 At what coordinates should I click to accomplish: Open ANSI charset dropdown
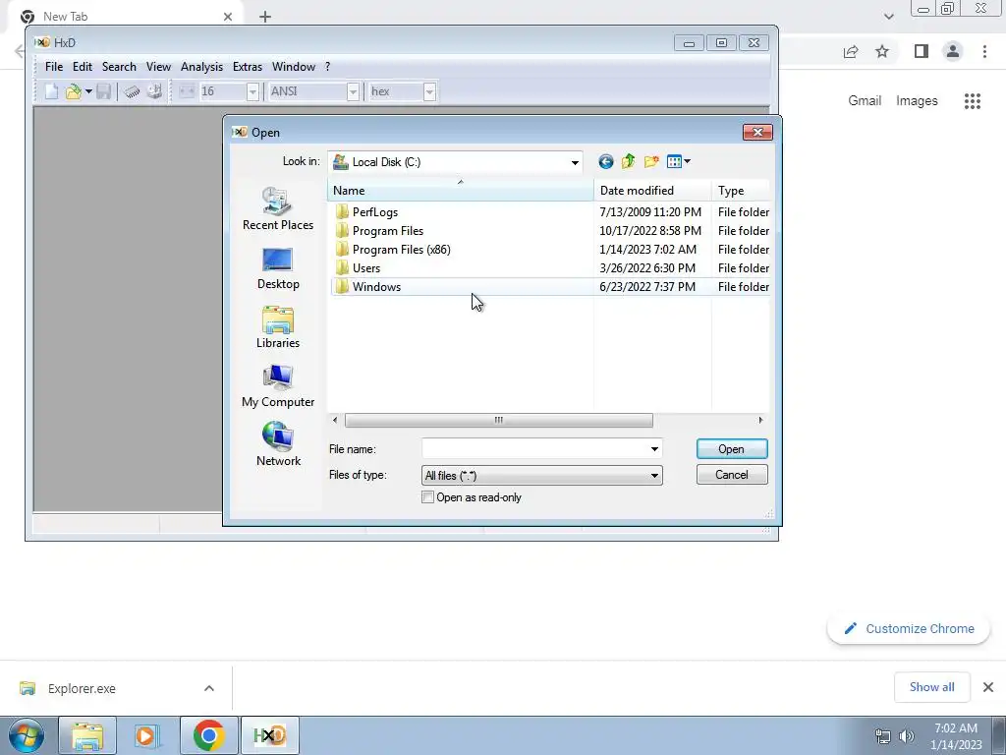point(353,91)
